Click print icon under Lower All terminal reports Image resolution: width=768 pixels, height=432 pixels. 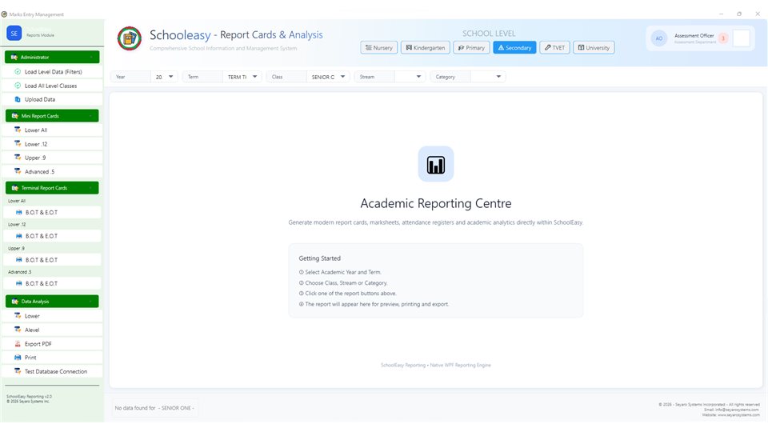tap(19, 212)
